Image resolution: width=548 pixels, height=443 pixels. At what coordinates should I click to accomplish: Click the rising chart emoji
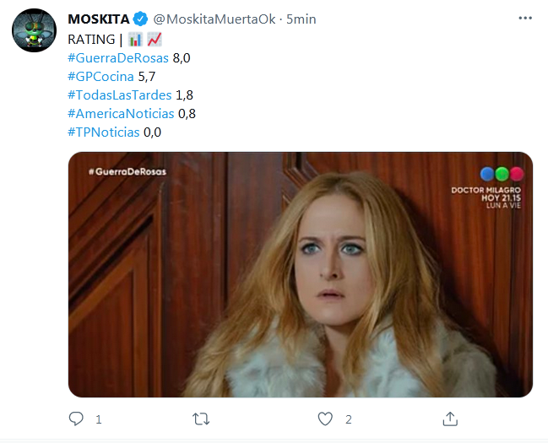pos(155,40)
